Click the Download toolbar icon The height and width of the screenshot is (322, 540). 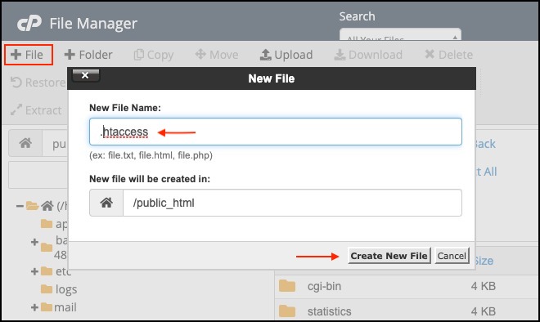pos(340,55)
